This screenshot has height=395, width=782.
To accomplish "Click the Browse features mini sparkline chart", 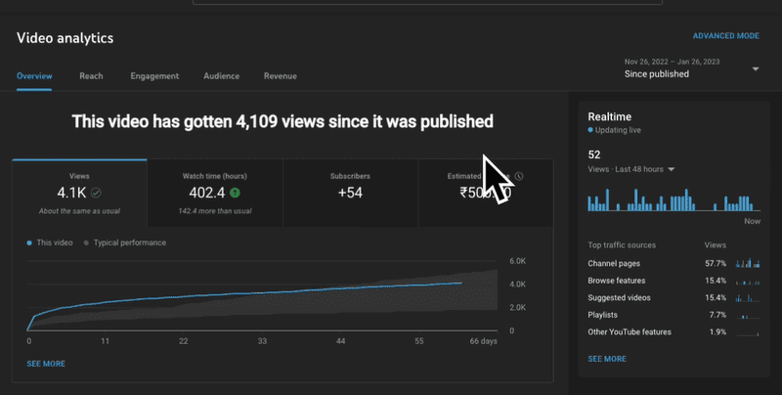I will [x=748, y=281].
